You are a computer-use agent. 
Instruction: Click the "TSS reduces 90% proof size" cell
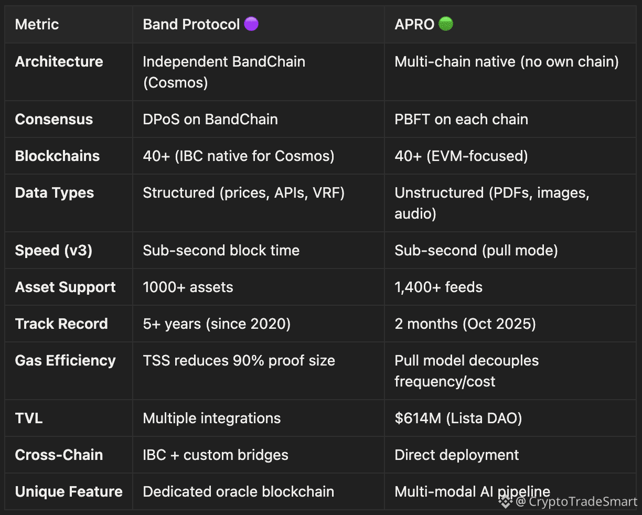coord(239,360)
